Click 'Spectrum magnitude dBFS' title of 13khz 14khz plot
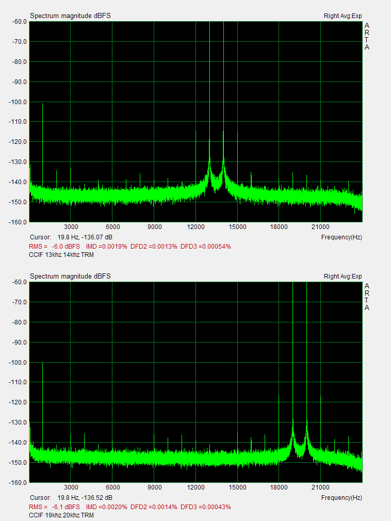Image resolution: width=391 pixels, height=521 pixels. point(70,15)
